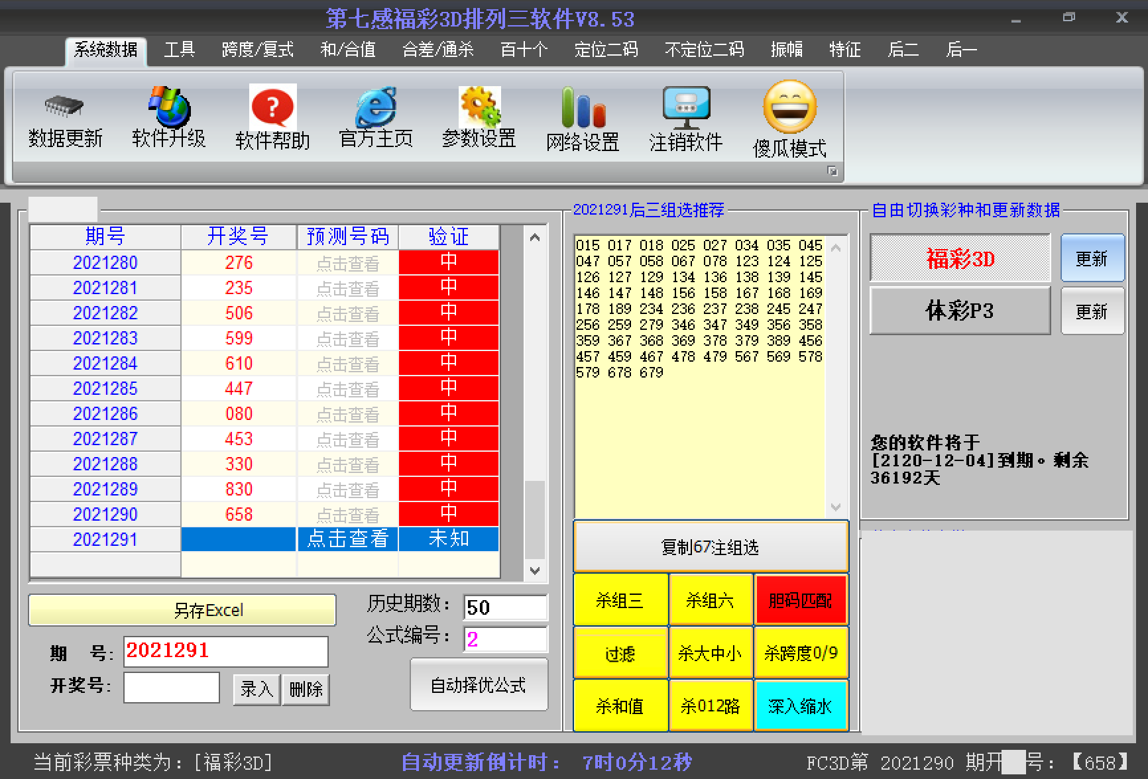Open the 合差/通杀 tab
Viewport: 1148px width, 779px height.
pos(438,50)
